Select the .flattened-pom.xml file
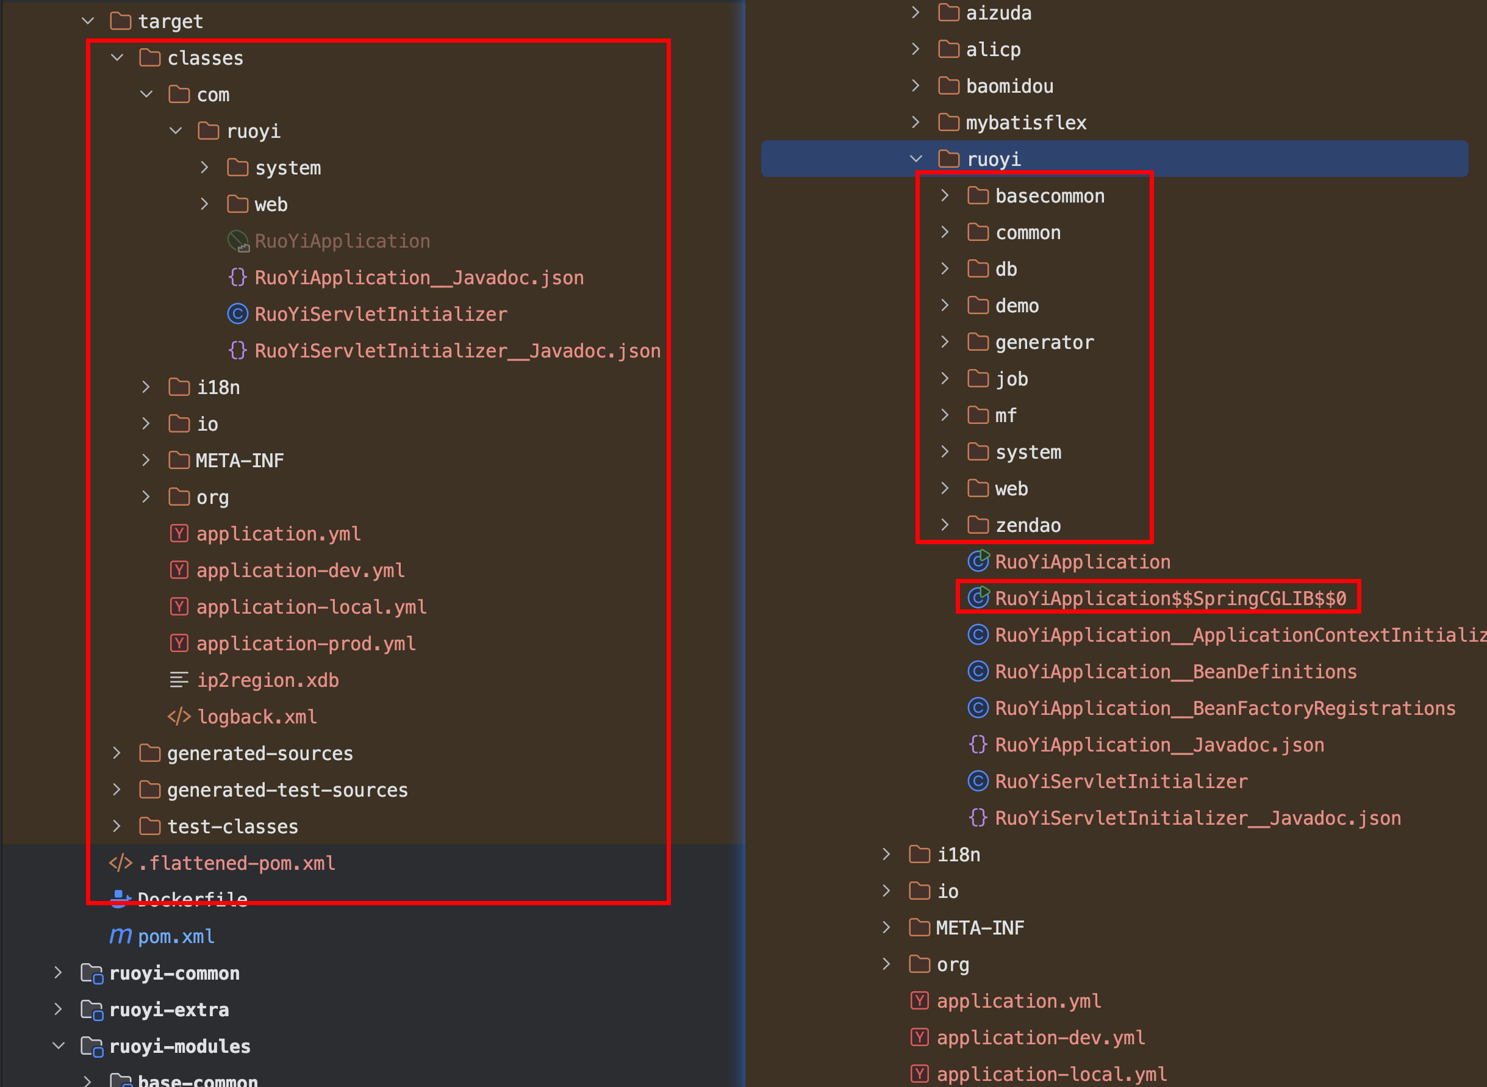This screenshot has width=1487, height=1087. click(237, 863)
